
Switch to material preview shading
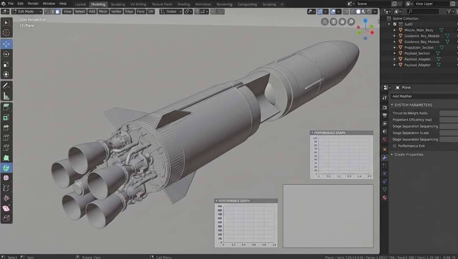point(364,12)
